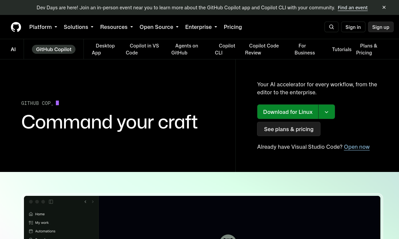Image resolution: width=399 pixels, height=239 pixels.
Task: Open the download options dropdown arrow
Action: click(x=327, y=112)
